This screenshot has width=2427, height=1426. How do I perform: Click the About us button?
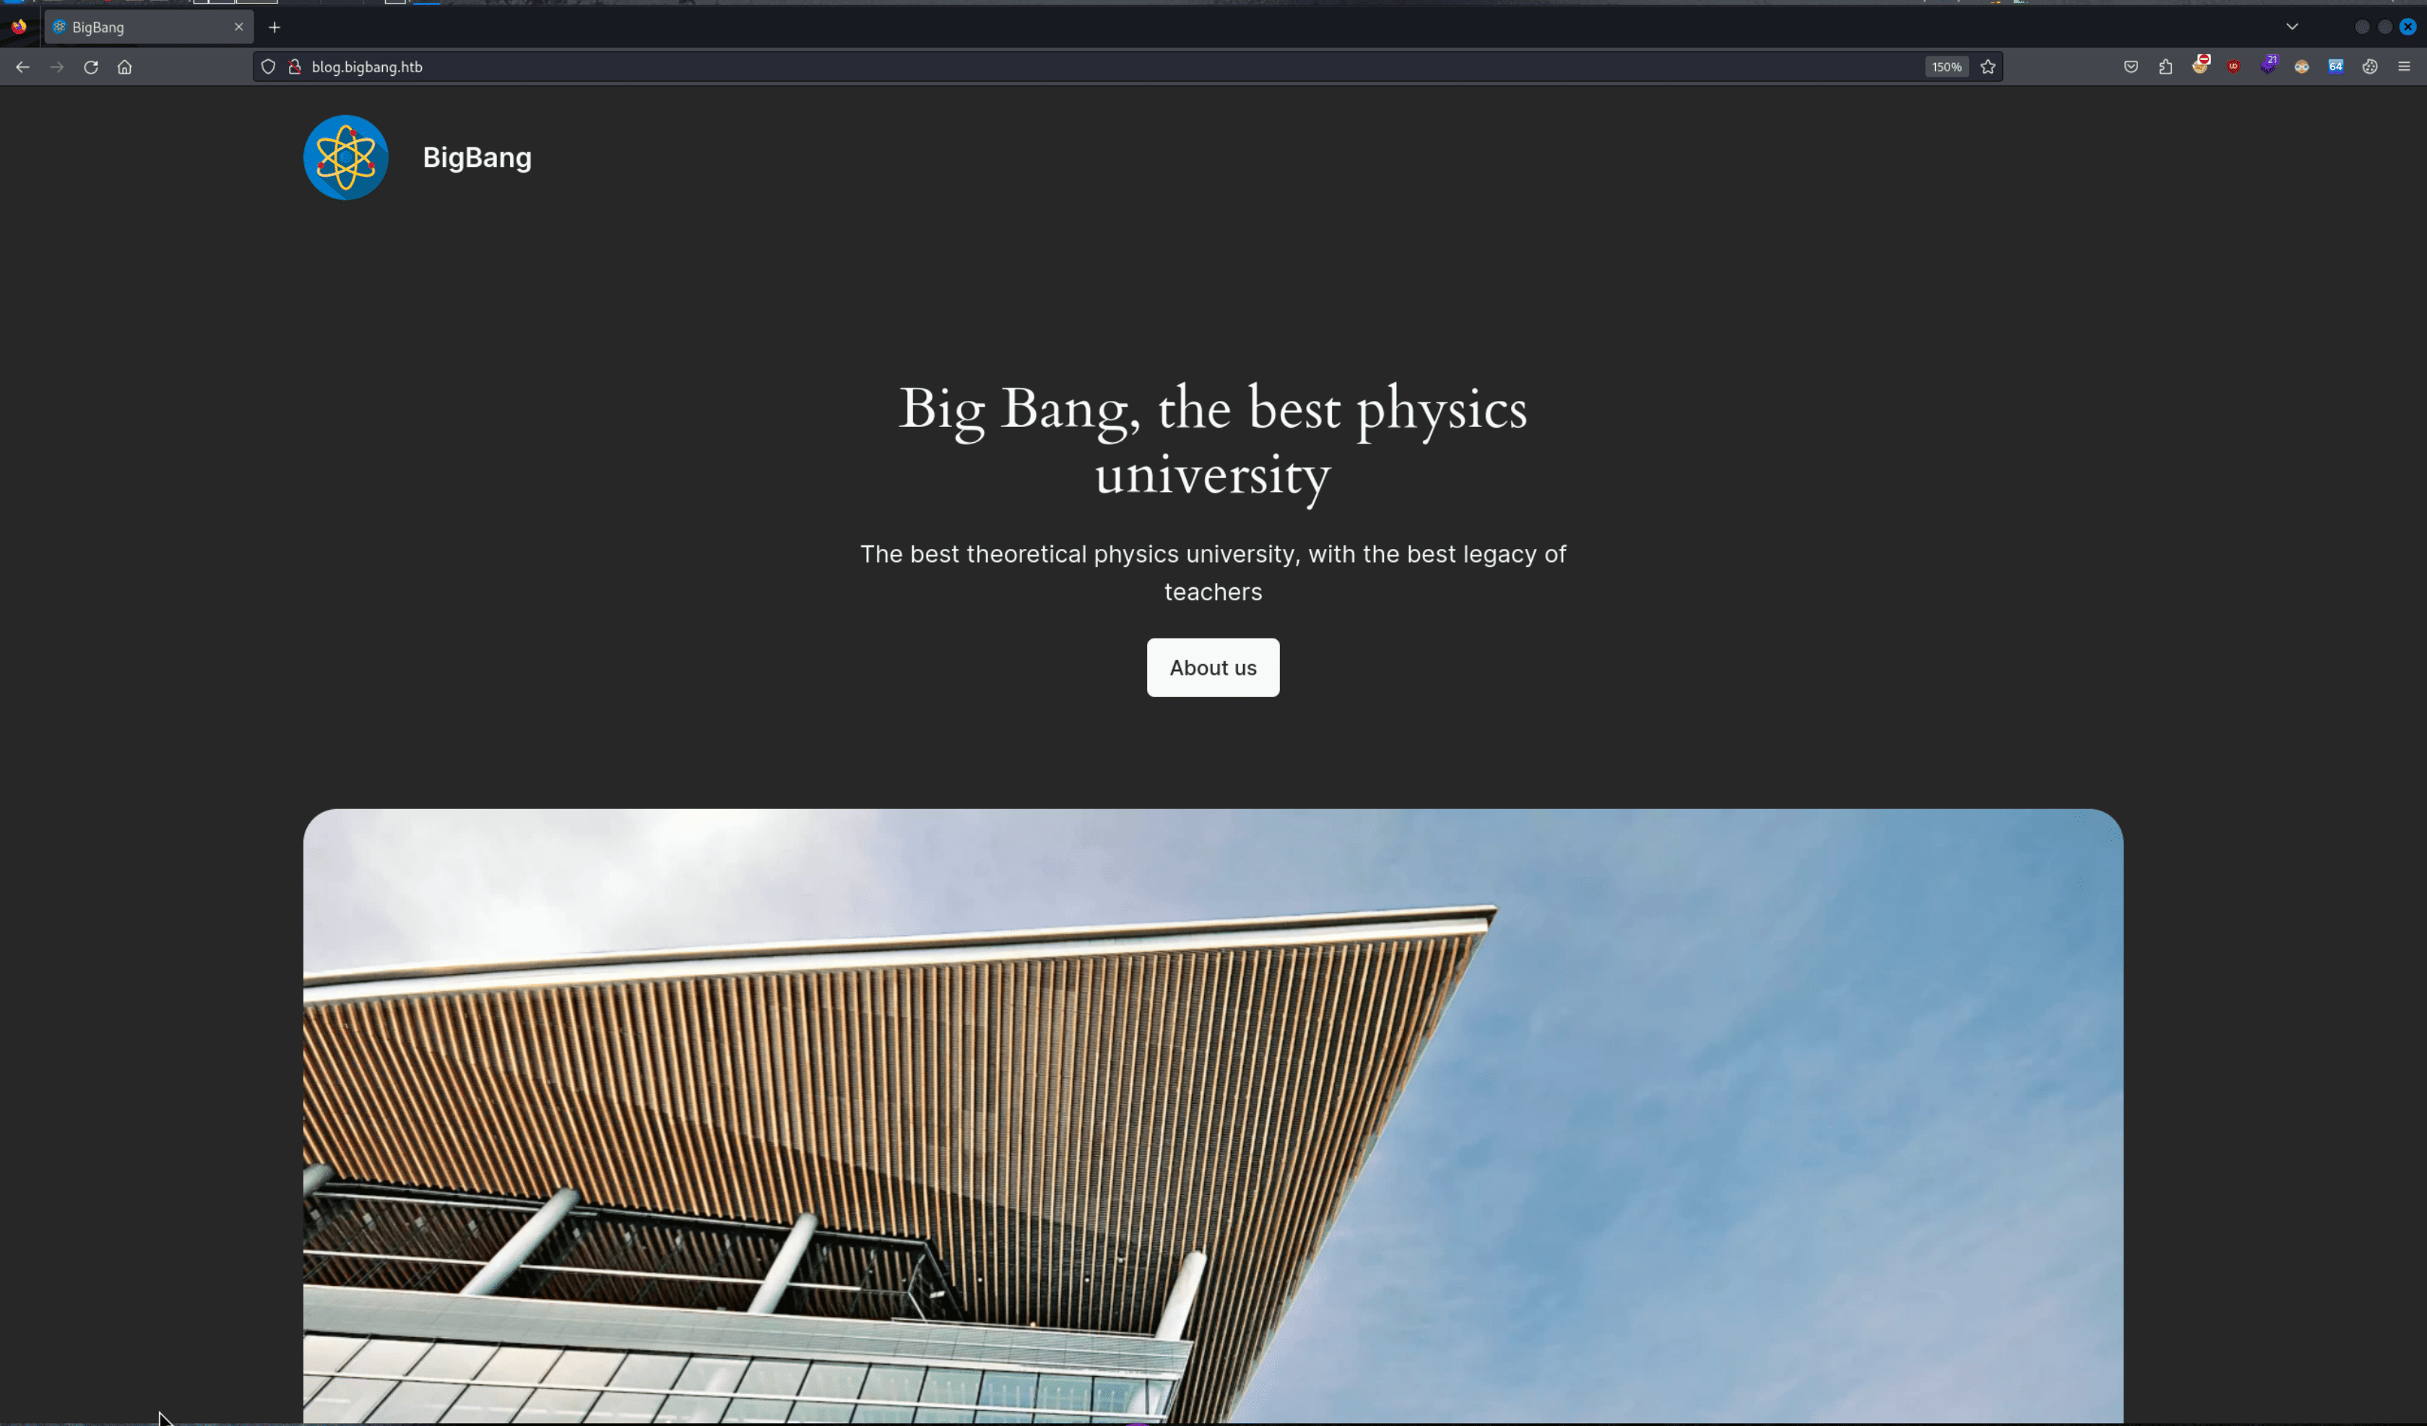[1213, 667]
